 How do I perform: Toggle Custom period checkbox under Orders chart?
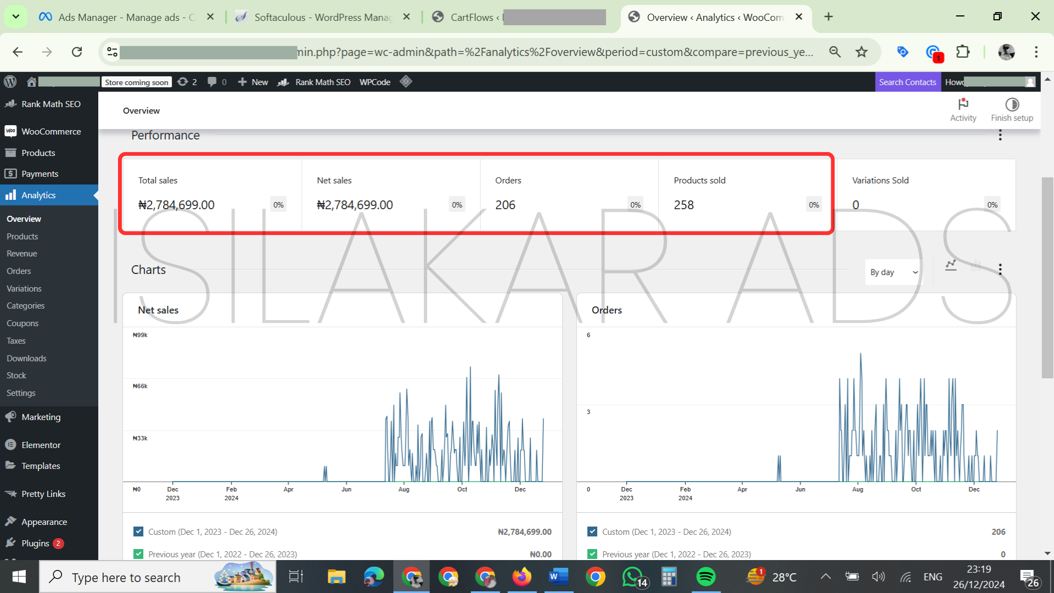pos(592,532)
